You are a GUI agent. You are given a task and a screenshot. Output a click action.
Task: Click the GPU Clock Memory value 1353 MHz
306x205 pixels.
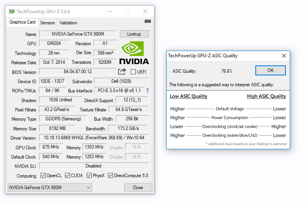[94, 147]
